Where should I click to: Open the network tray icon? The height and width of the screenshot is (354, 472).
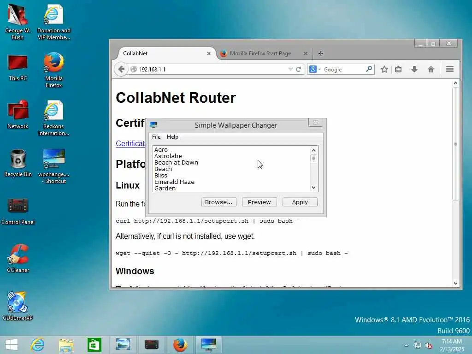(417, 345)
